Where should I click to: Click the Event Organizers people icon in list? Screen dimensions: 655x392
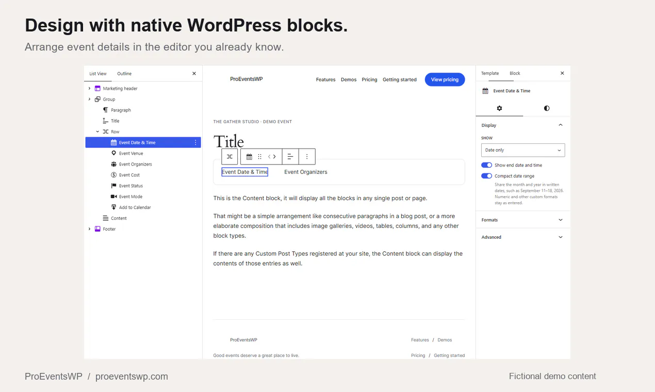point(113,165)
